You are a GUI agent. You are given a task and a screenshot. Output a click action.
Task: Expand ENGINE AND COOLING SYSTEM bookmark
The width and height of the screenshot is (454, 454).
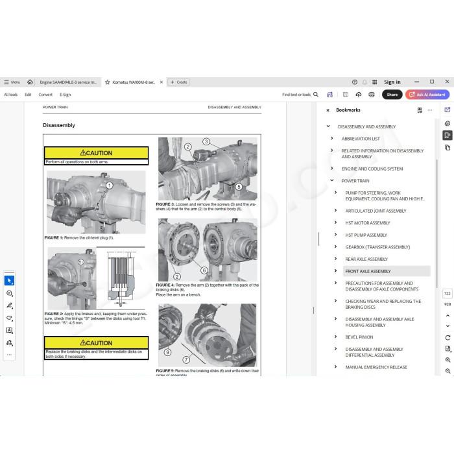pyautogui.click(x=332, y=169)
